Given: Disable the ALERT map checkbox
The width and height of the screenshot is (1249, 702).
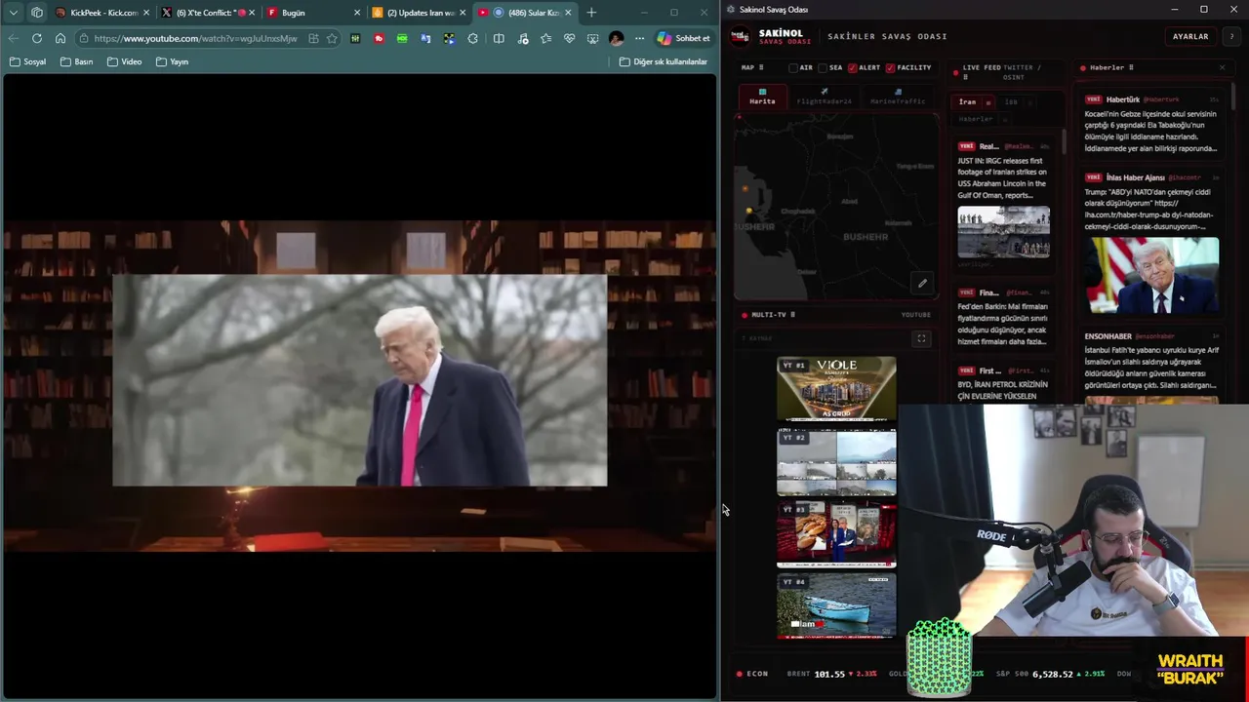Looking at the screenshot, I should (x=853, y=67).
